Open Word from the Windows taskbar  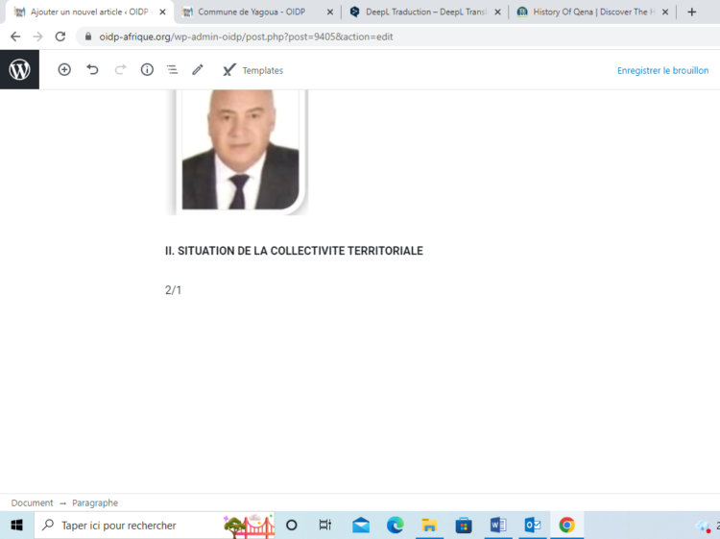pos(497,526)
